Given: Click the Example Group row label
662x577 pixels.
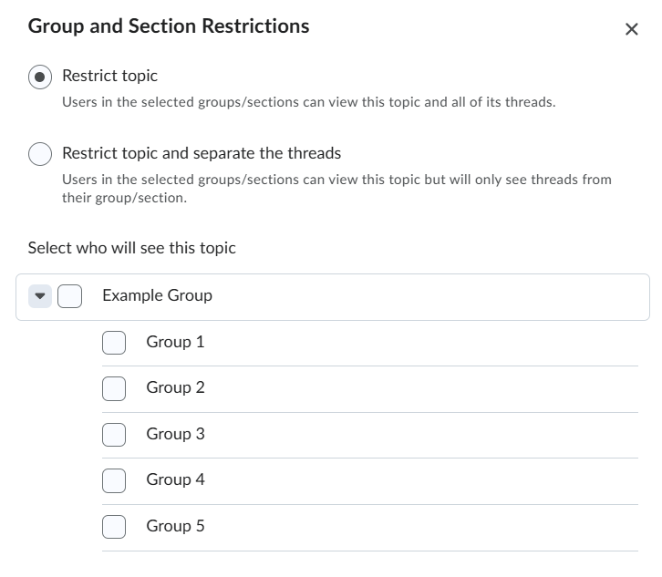Looking at the screenshot, I should point(157,295).
